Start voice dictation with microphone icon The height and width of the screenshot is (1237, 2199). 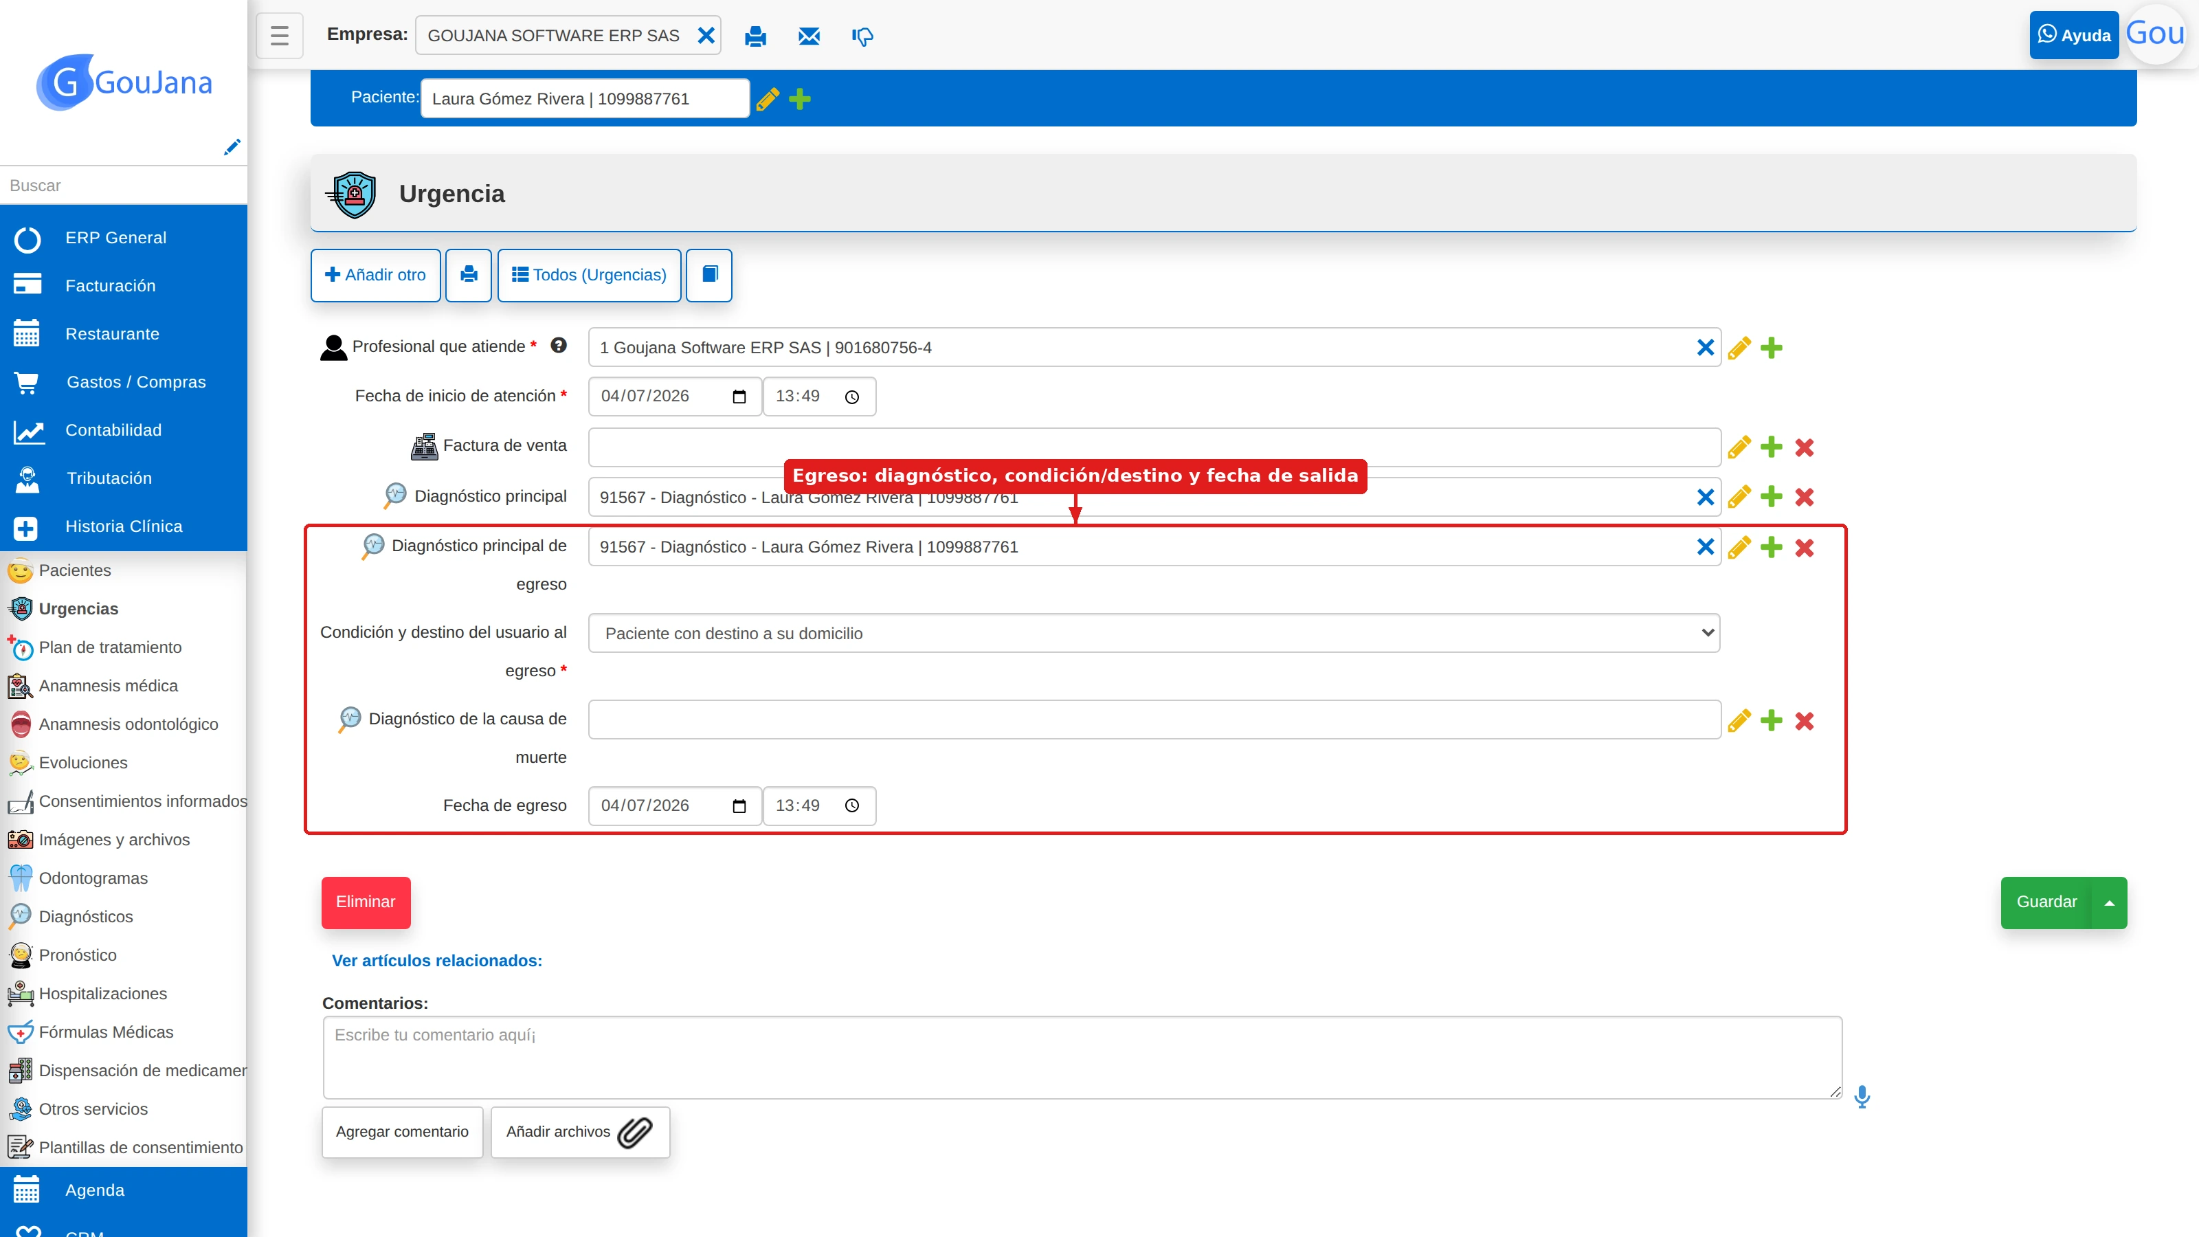[x=1862, y=1096]
